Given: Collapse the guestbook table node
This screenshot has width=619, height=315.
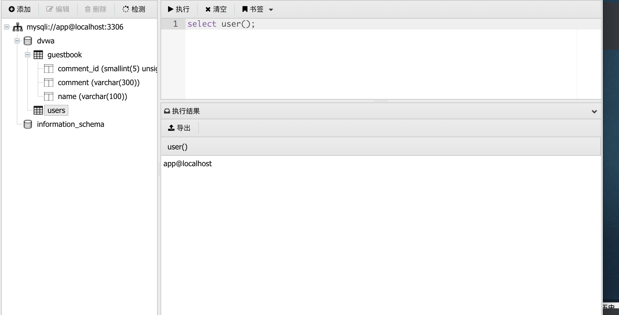Looking at the screenshot, I should (x=28, y=55).
